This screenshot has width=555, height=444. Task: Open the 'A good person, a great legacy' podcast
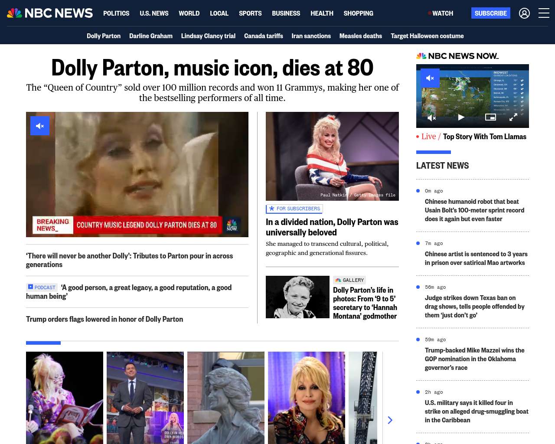[x=129, y=292]
